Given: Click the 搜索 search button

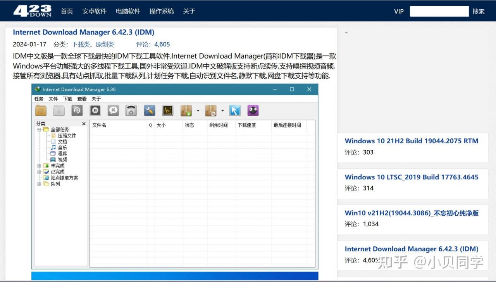Looking at the screenshot, I should (479, 11).
